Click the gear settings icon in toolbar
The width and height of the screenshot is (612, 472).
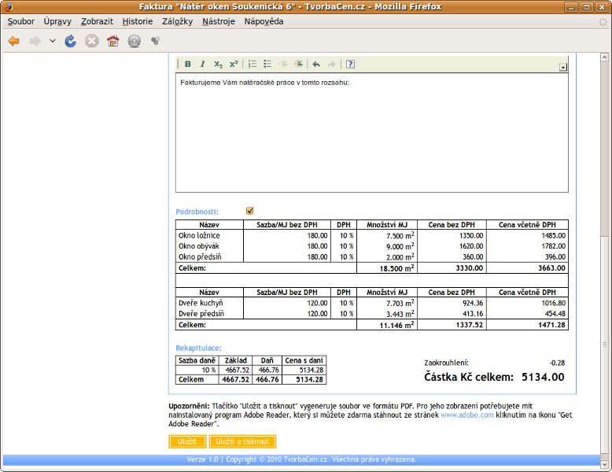click(135, 41)
